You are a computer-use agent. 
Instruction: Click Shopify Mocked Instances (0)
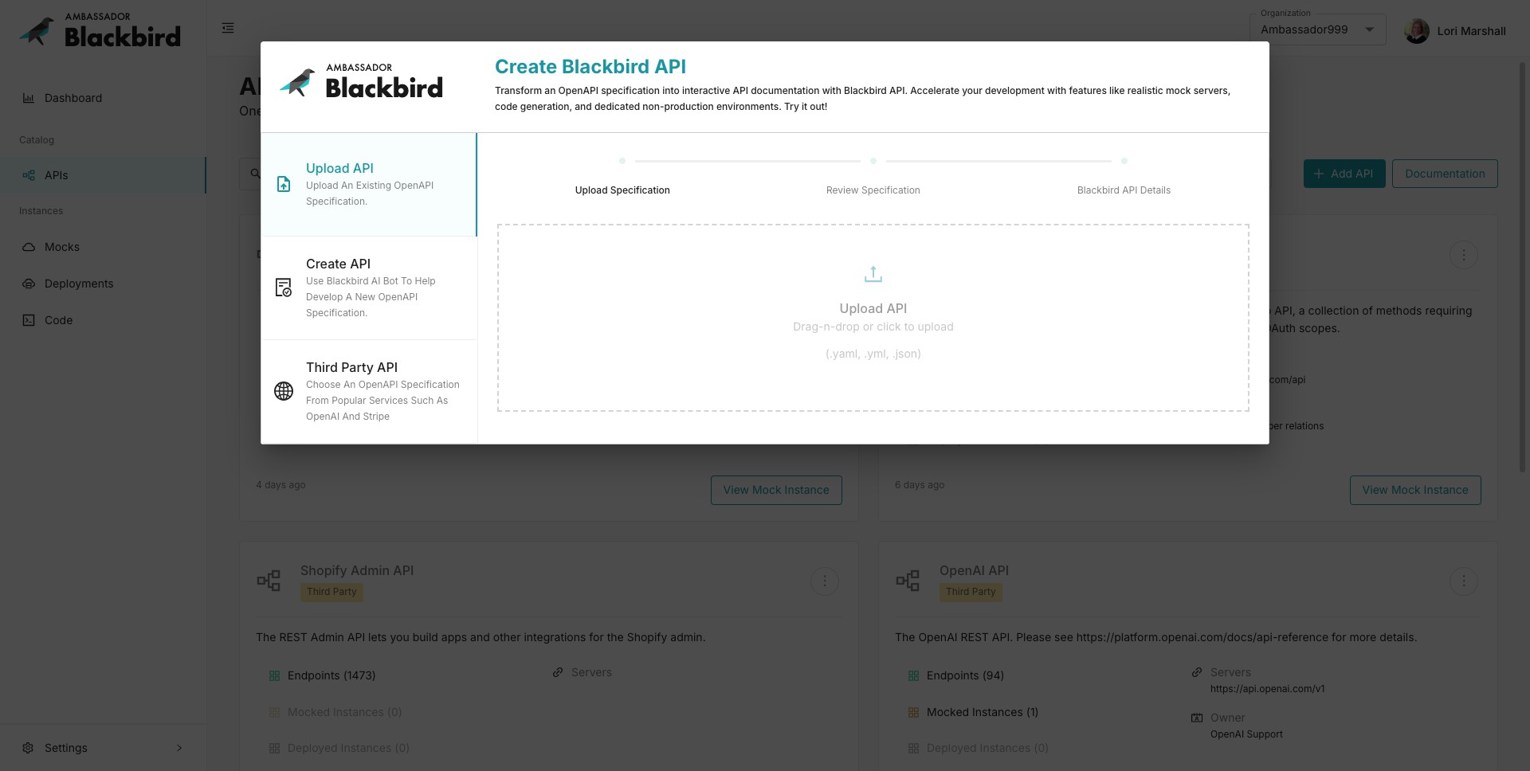(344, 712)
